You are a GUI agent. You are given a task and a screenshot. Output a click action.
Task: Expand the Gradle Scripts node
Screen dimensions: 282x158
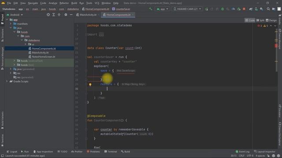point(7,81)
